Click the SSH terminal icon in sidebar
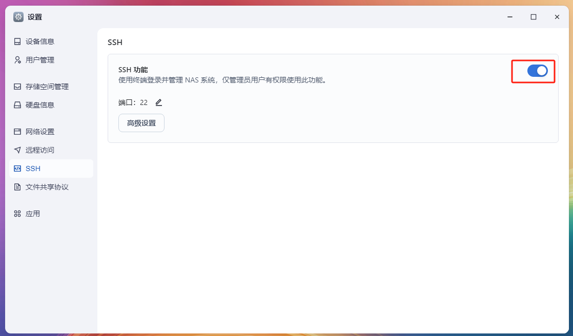Image resolution: width=573 pixels, height=336 pixels. (x=18, y=169)
